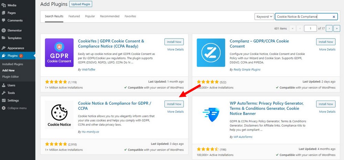View More Details for WP AutoTerms
The height and width of the screenshot is (160, 344).
point(327,112)
